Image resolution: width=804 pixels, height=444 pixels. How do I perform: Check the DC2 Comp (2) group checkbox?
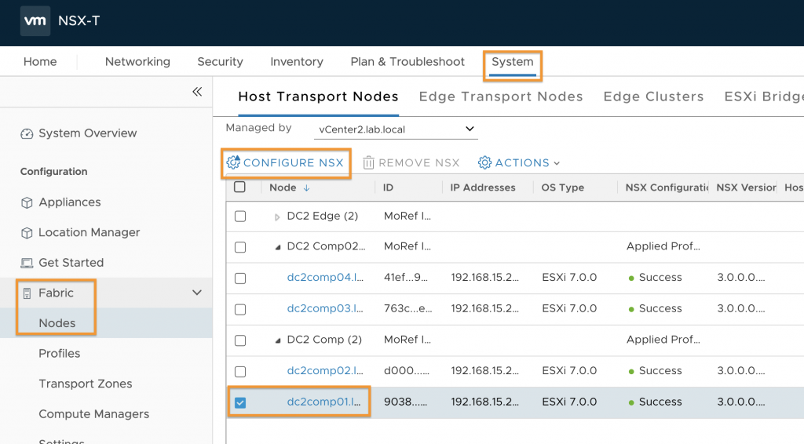[240, 340]
